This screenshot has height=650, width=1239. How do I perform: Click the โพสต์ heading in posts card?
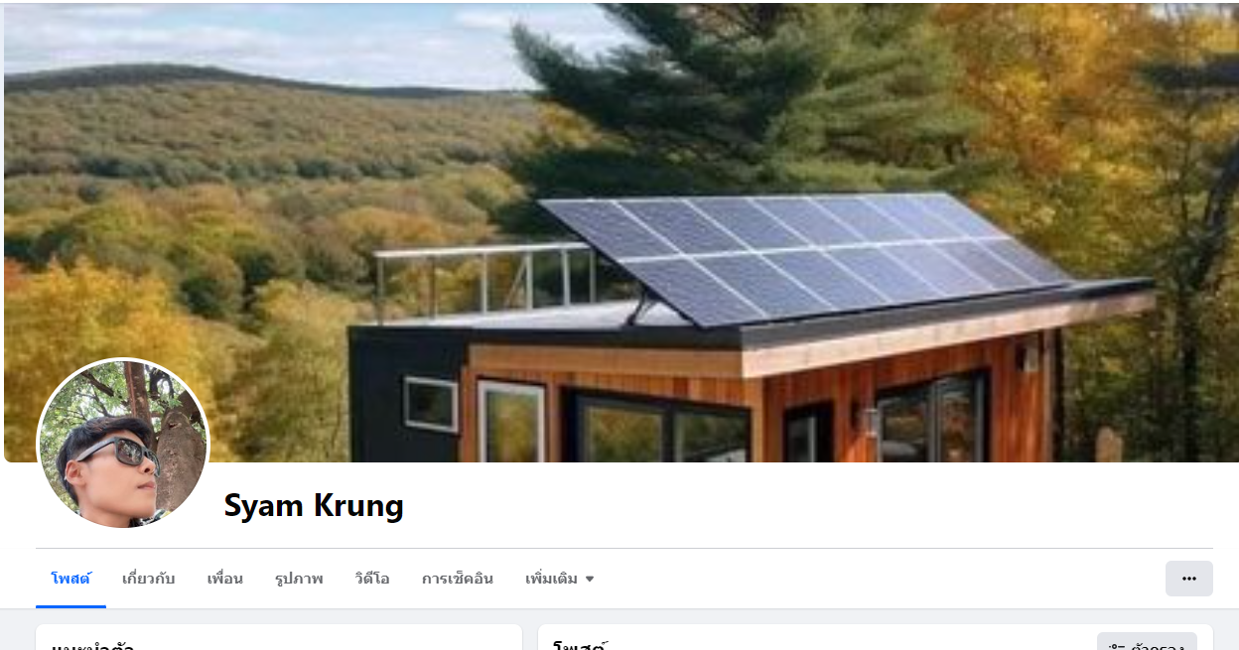pos(580,646)
